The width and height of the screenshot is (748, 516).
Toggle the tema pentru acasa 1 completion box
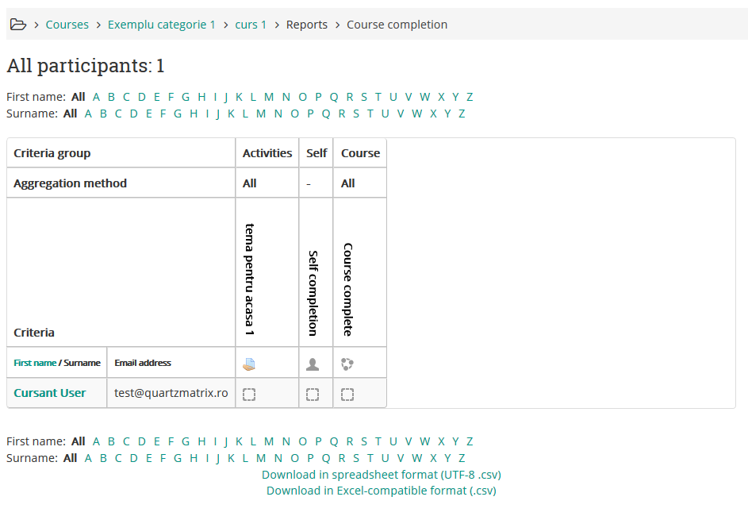click(x=249, y=394)
